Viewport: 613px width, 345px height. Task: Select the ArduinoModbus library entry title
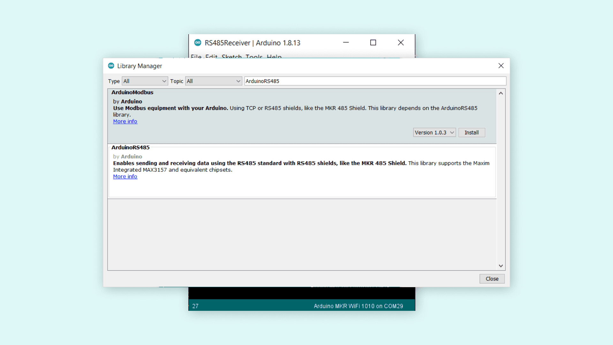pyautogui.click(x=132, y=92)
